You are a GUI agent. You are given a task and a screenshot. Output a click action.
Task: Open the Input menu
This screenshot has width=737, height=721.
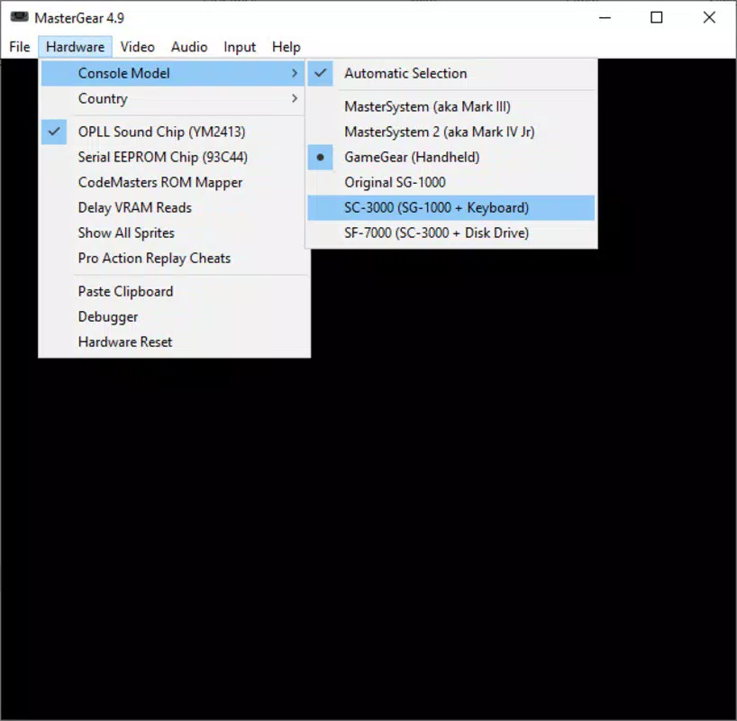240,47
